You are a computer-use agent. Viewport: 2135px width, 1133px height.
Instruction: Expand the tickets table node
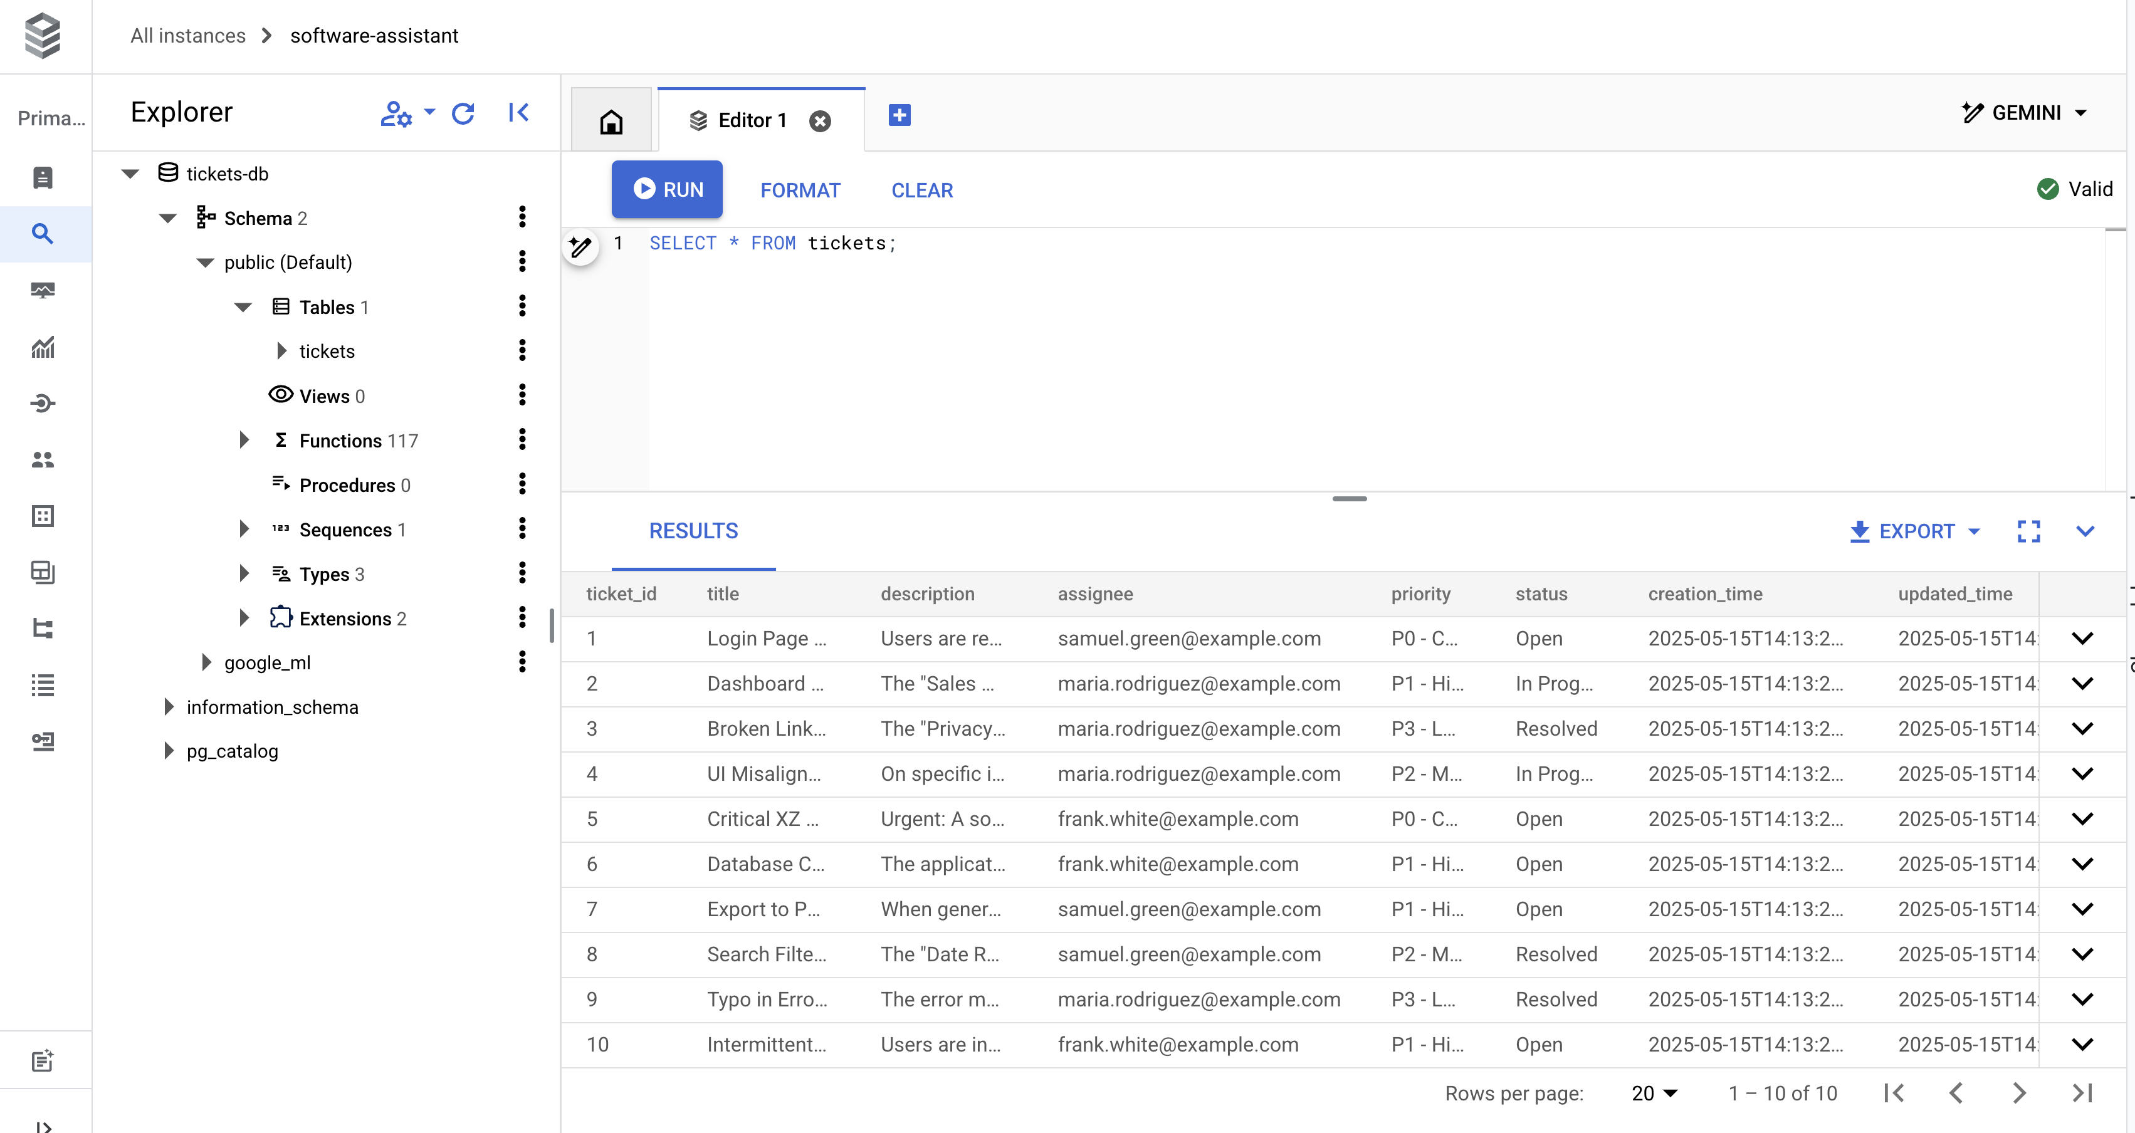[x=281, y=350]
